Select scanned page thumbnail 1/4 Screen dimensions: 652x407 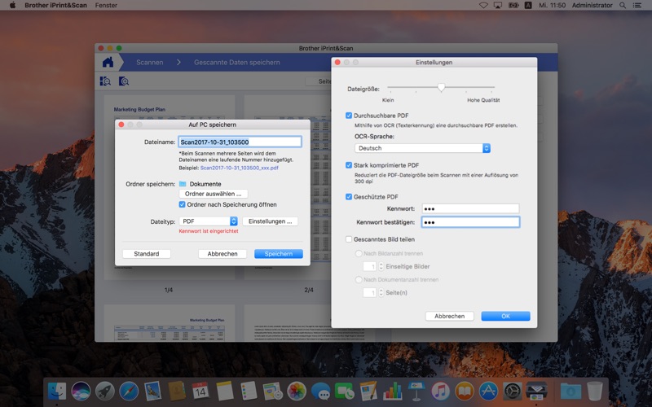point(170,187)
